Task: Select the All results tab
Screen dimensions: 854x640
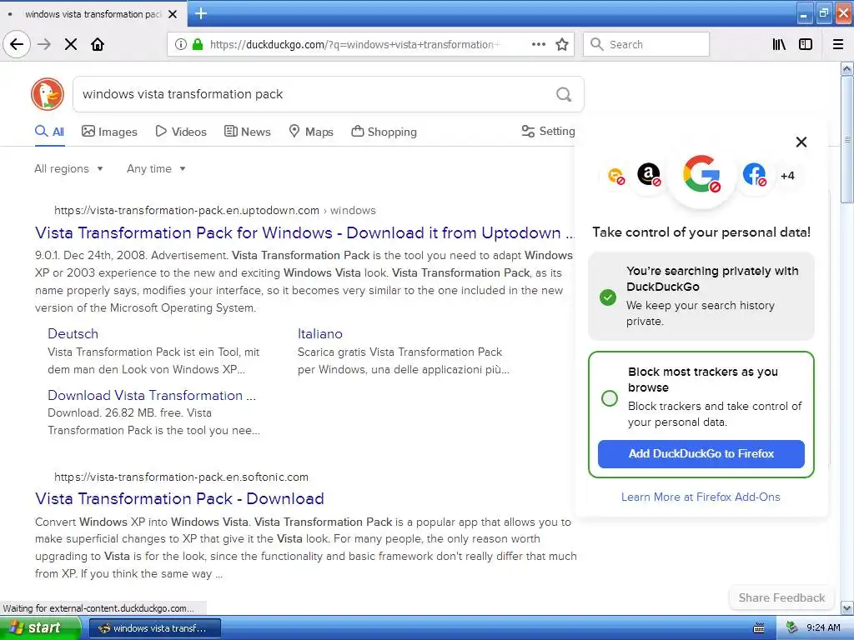Action: coord(49,132)
